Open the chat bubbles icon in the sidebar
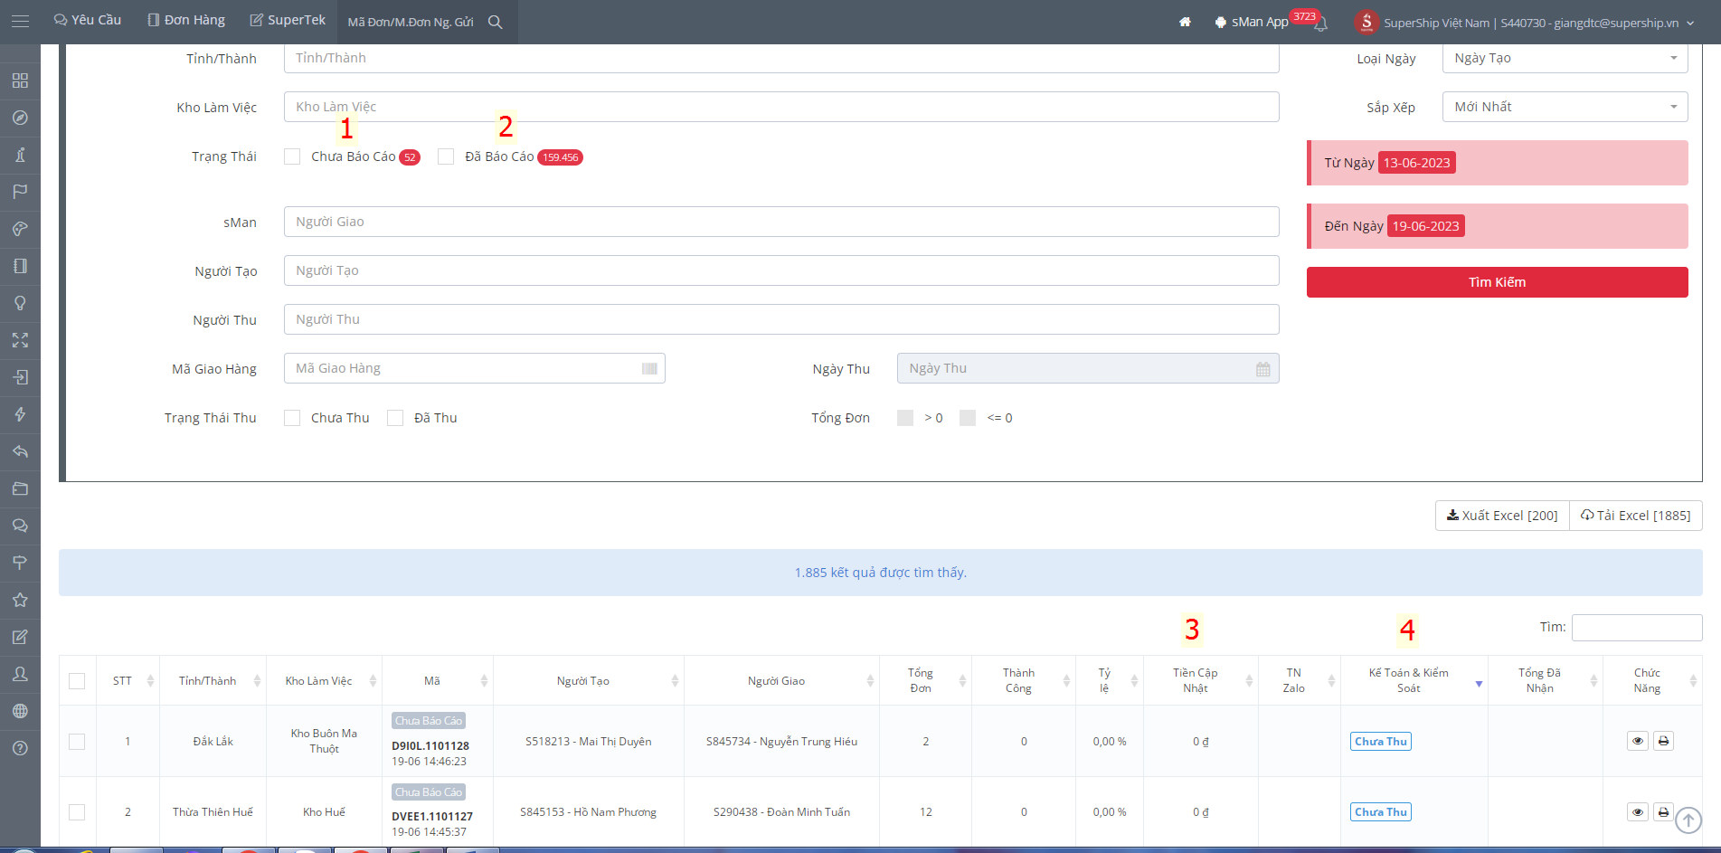1721x853 pixels. (x=20, y=526)
